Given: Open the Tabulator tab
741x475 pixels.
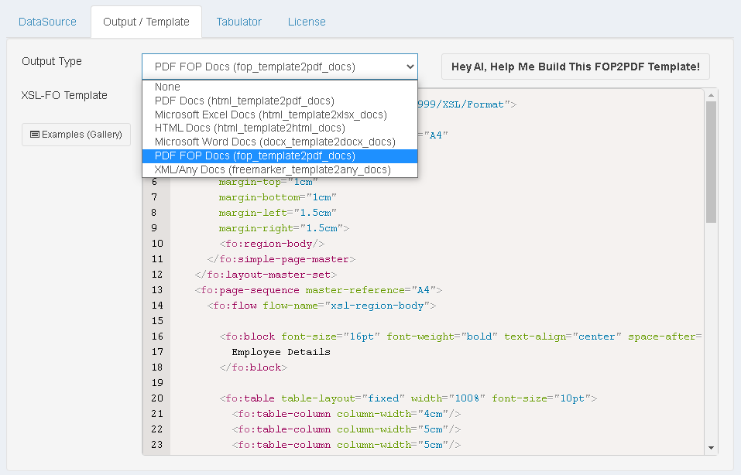Looking at the screenshot, I should coord(238,22).
